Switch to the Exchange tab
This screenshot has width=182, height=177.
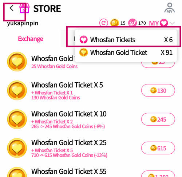click(31, 39)
